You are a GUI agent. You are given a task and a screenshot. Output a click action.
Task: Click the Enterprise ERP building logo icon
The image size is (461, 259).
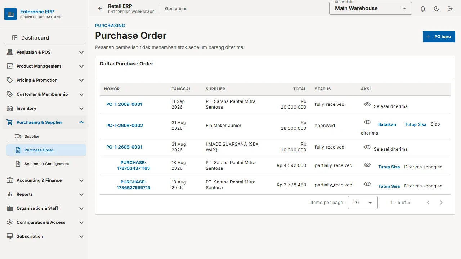point(10,14)
